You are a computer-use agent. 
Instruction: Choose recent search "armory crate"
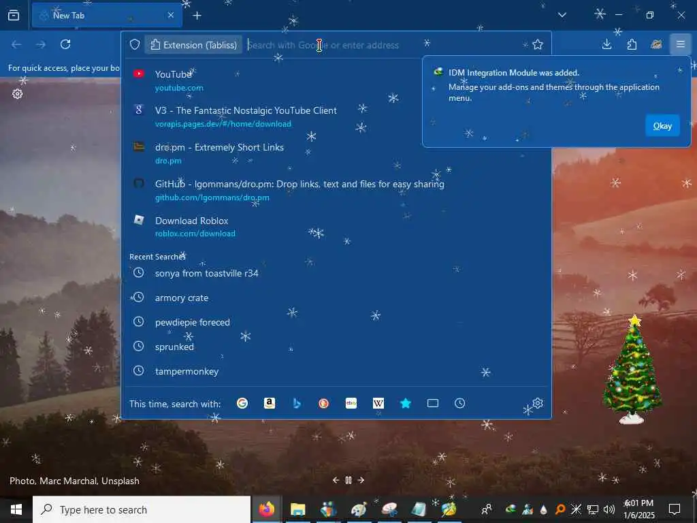[x=336, y=298]
